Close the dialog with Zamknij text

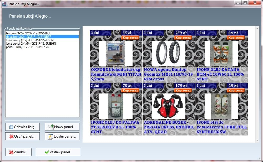pyautogui.click(x=20, y=152)
